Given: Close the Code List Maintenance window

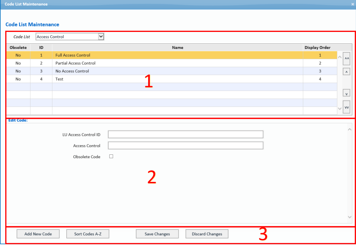Looking at the screenshot, I should click(x=352, y=4).
